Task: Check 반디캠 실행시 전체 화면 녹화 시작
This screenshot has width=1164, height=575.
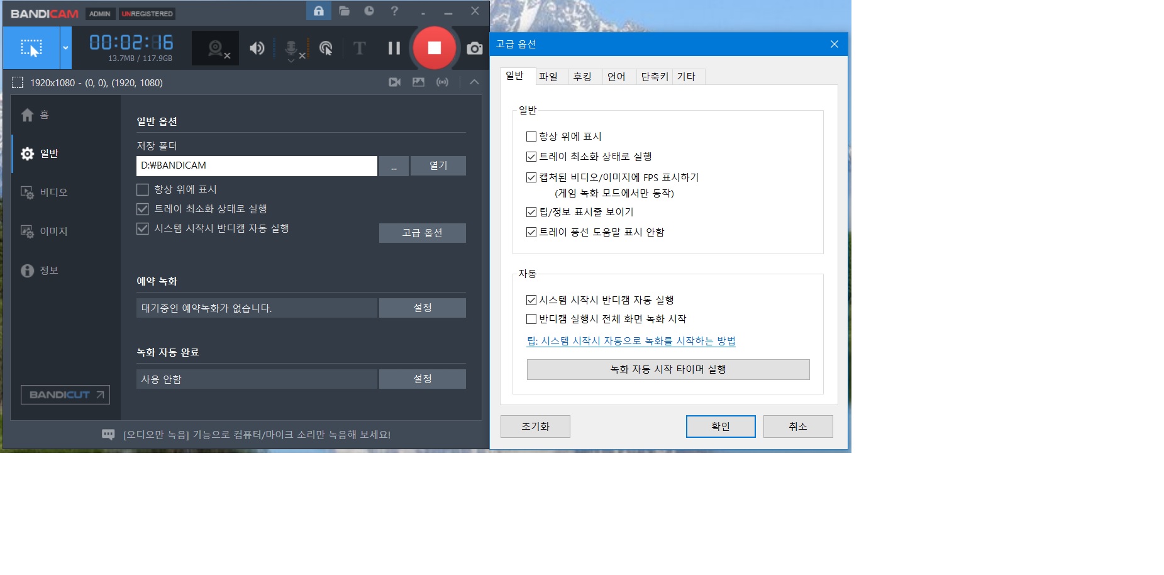Action: pos(531,319)
